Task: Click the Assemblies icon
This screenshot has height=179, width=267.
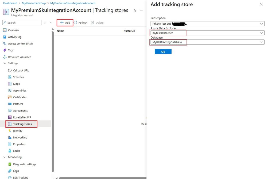Action: point(10,91)
